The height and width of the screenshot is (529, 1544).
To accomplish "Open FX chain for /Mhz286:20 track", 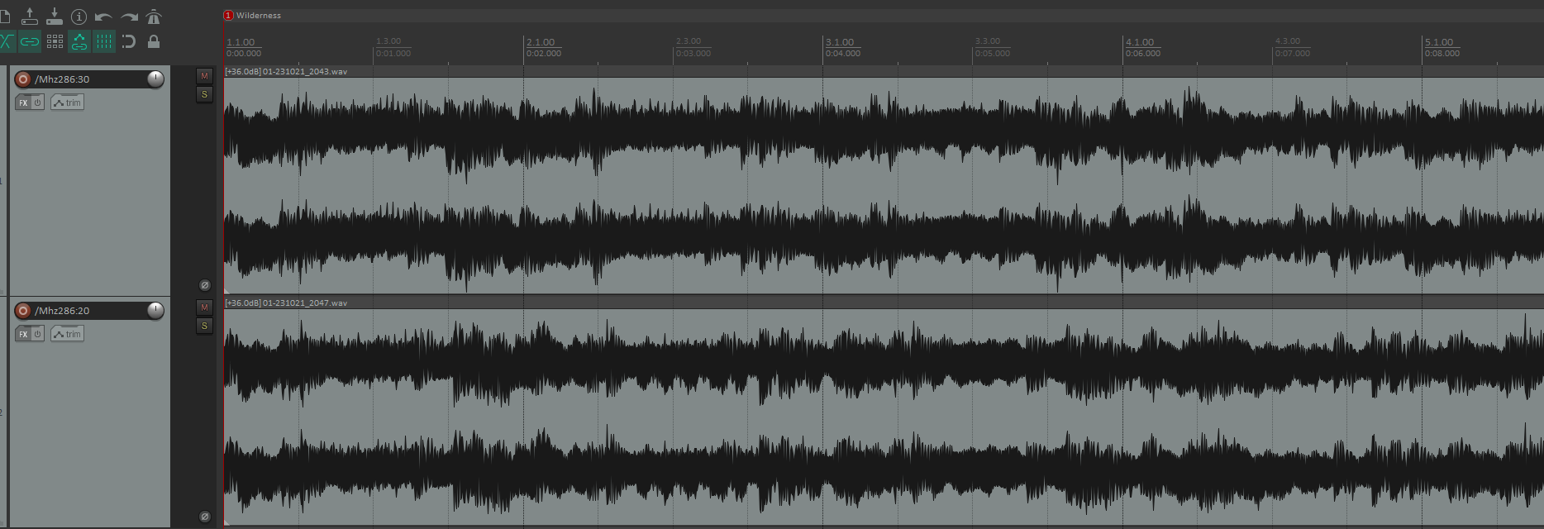I will (23, 334).
